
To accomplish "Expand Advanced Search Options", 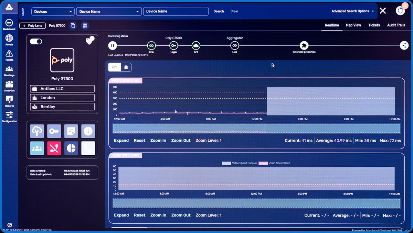I will point(352,11).
